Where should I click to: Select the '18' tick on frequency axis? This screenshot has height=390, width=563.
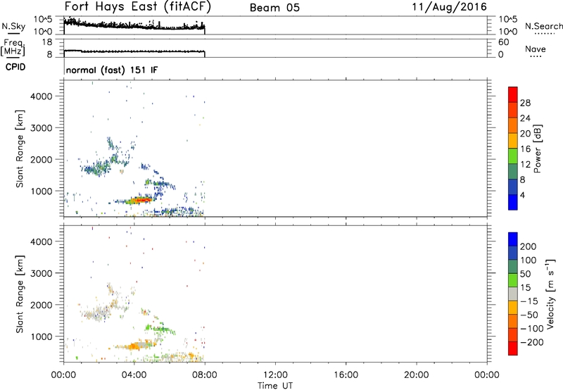point(46,42)
